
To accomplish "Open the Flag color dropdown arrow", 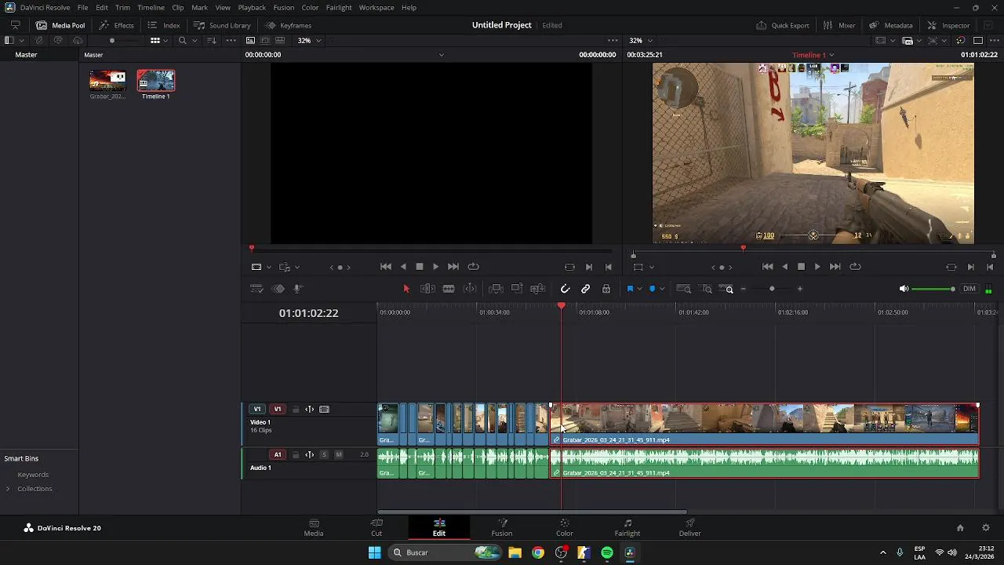I will point(640,289).
